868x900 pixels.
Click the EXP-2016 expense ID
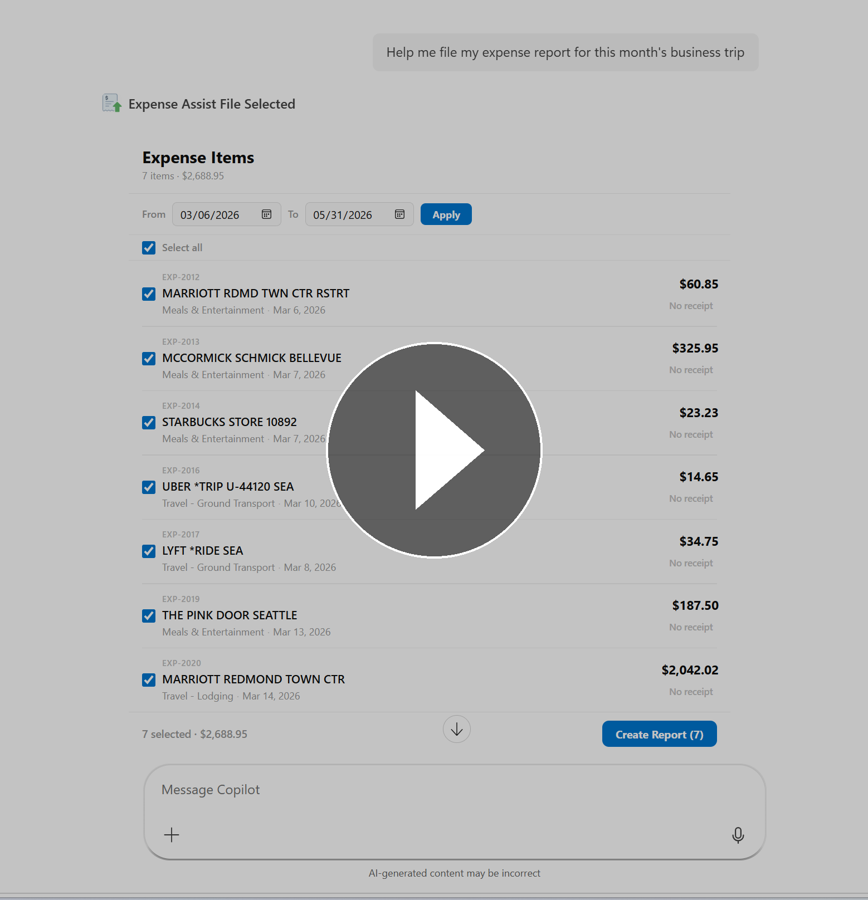click(x=181, y=470)
